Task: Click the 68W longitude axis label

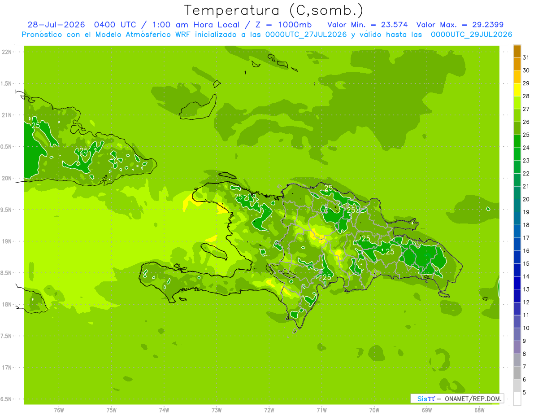Action: click(x=479, y=410)
